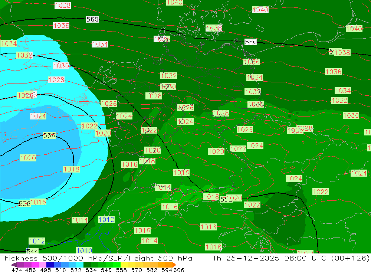The image size is (371, 272).
Task: Click the blue '1010' isobar label
Action: coord(84,250)
